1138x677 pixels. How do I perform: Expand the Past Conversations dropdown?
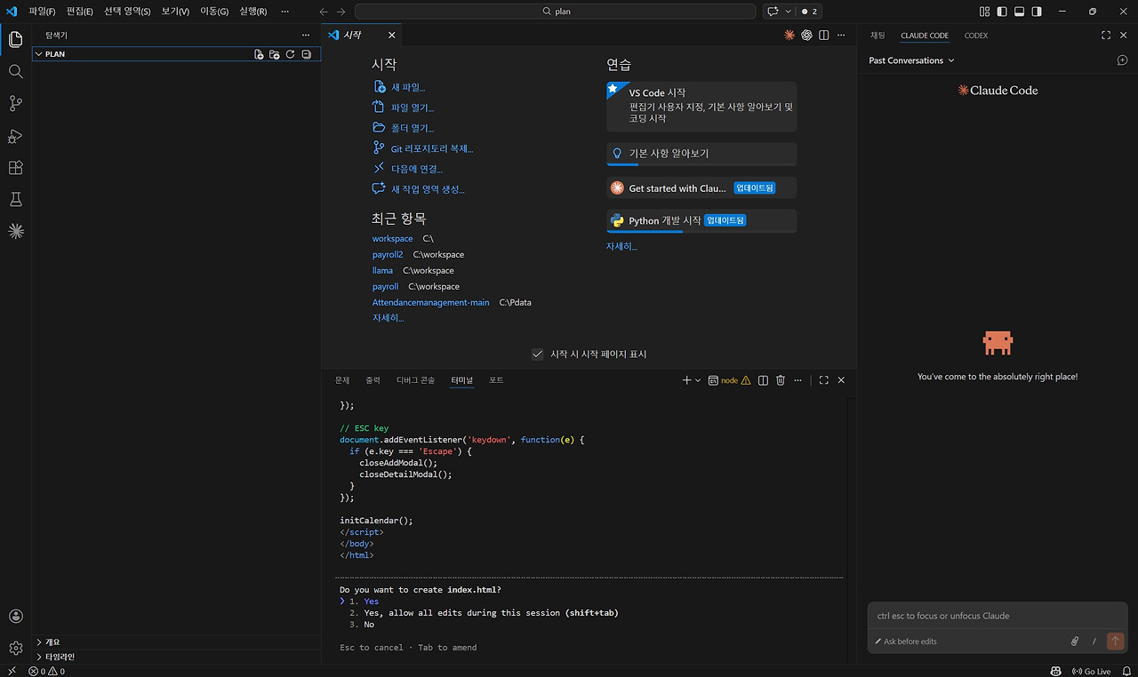[911, 60]
